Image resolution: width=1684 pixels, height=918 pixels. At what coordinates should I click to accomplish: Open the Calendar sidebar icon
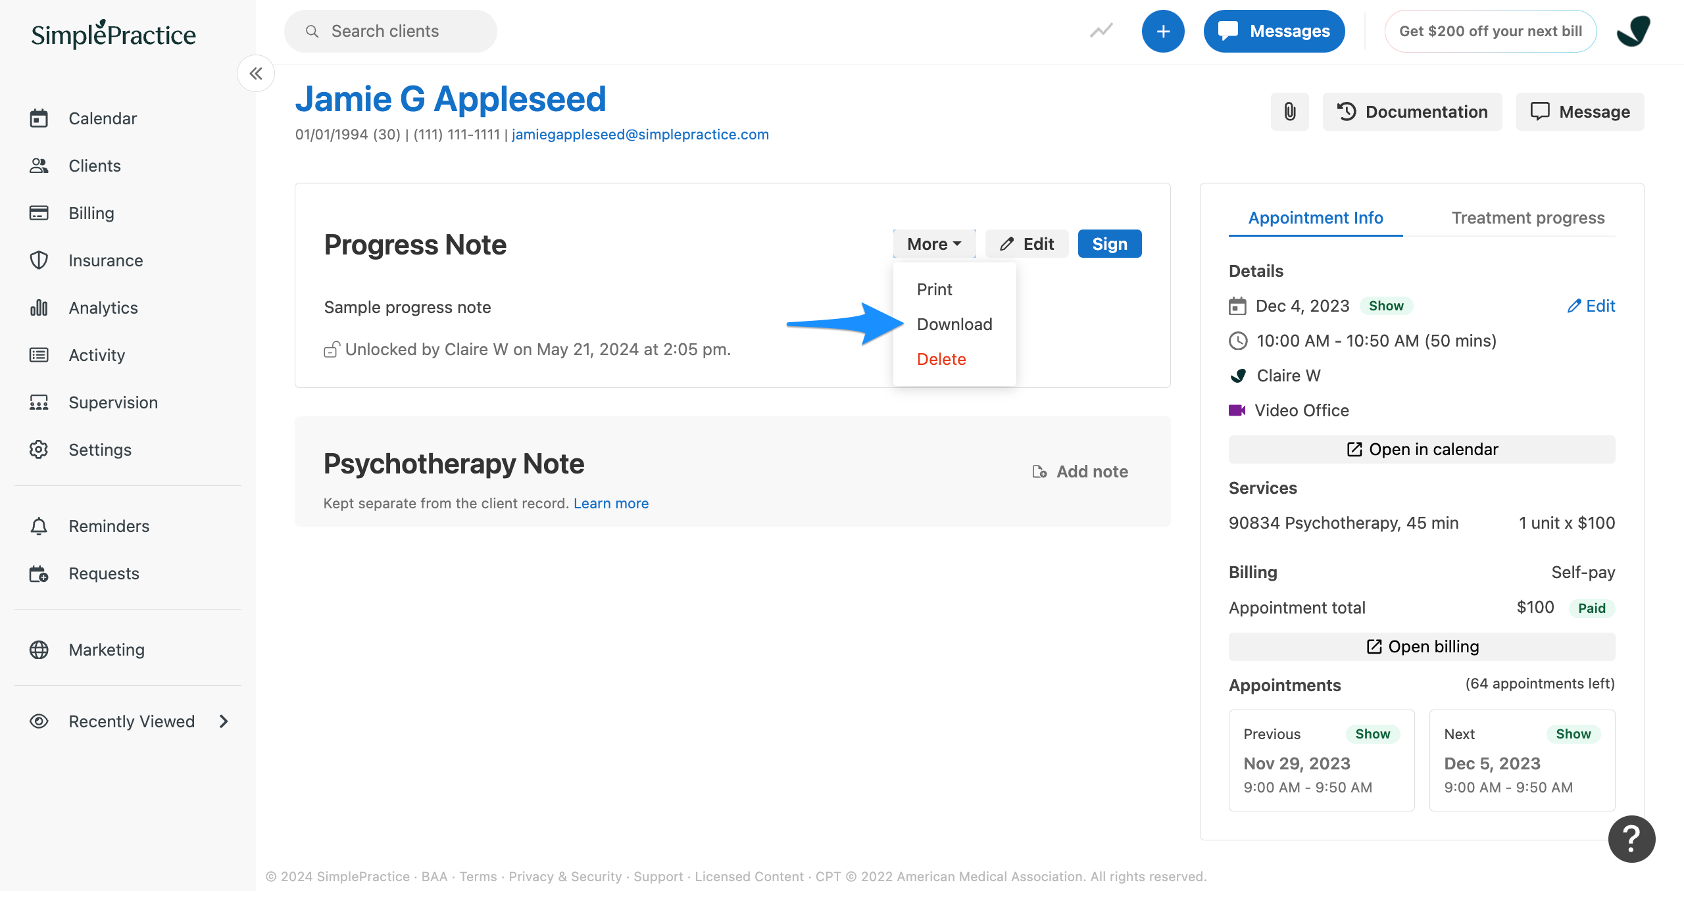39,118
